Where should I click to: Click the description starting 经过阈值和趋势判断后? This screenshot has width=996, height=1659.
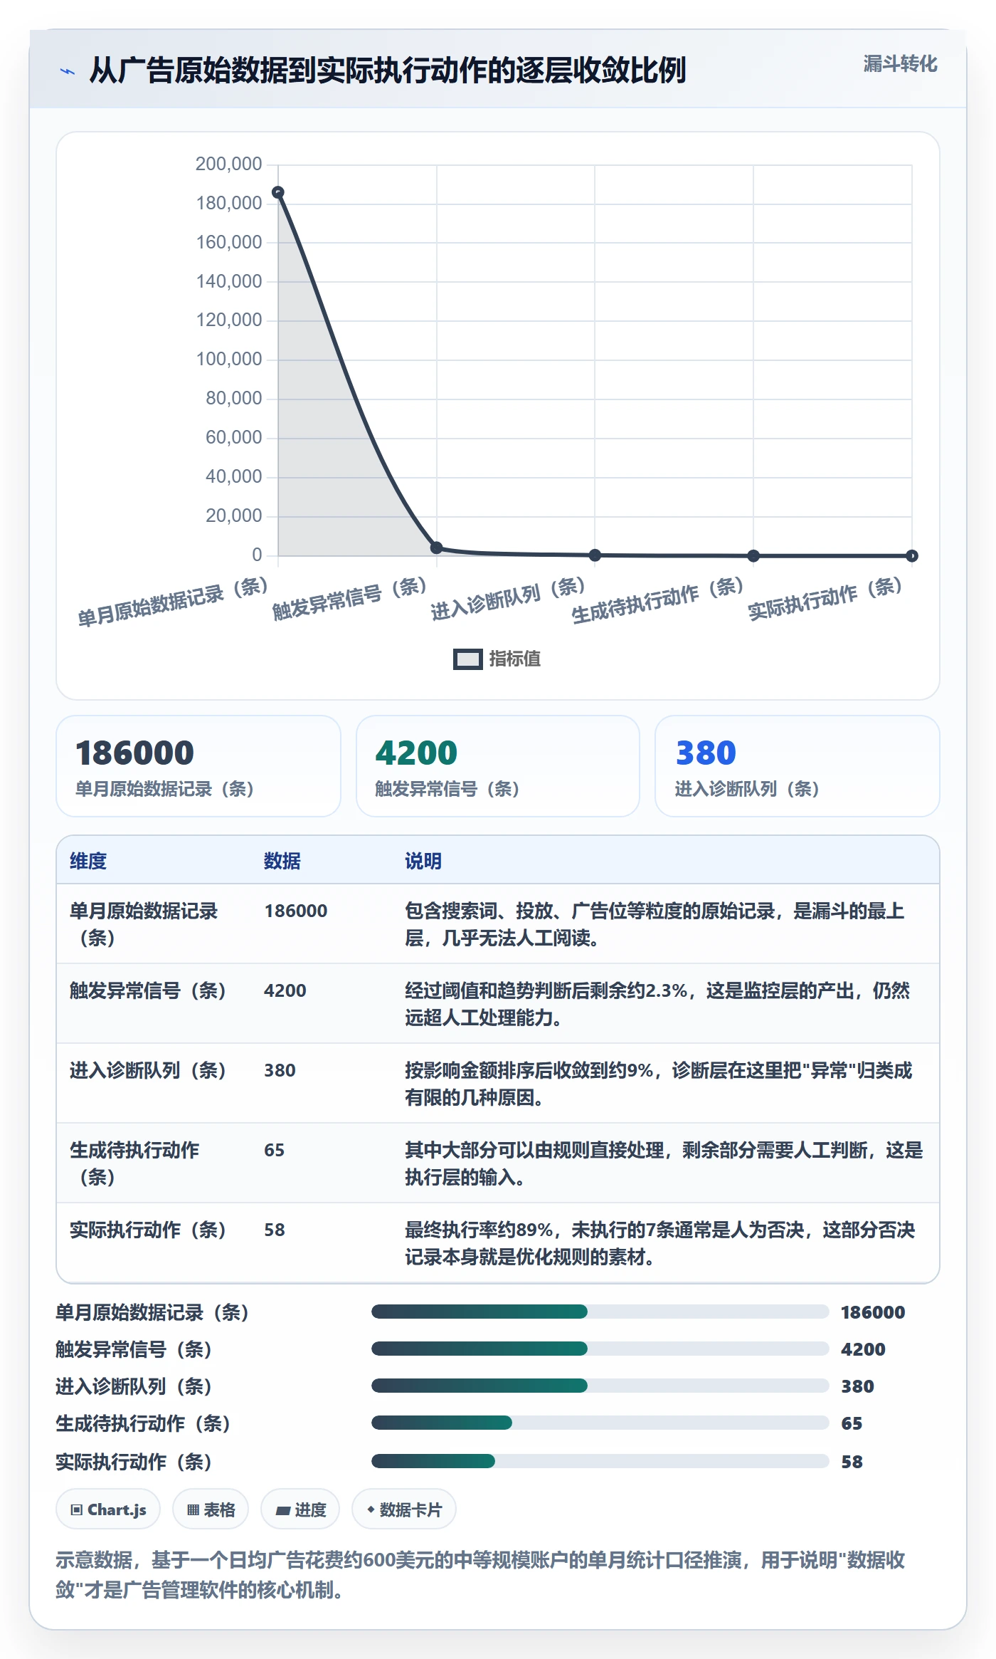pos(657,1004)
